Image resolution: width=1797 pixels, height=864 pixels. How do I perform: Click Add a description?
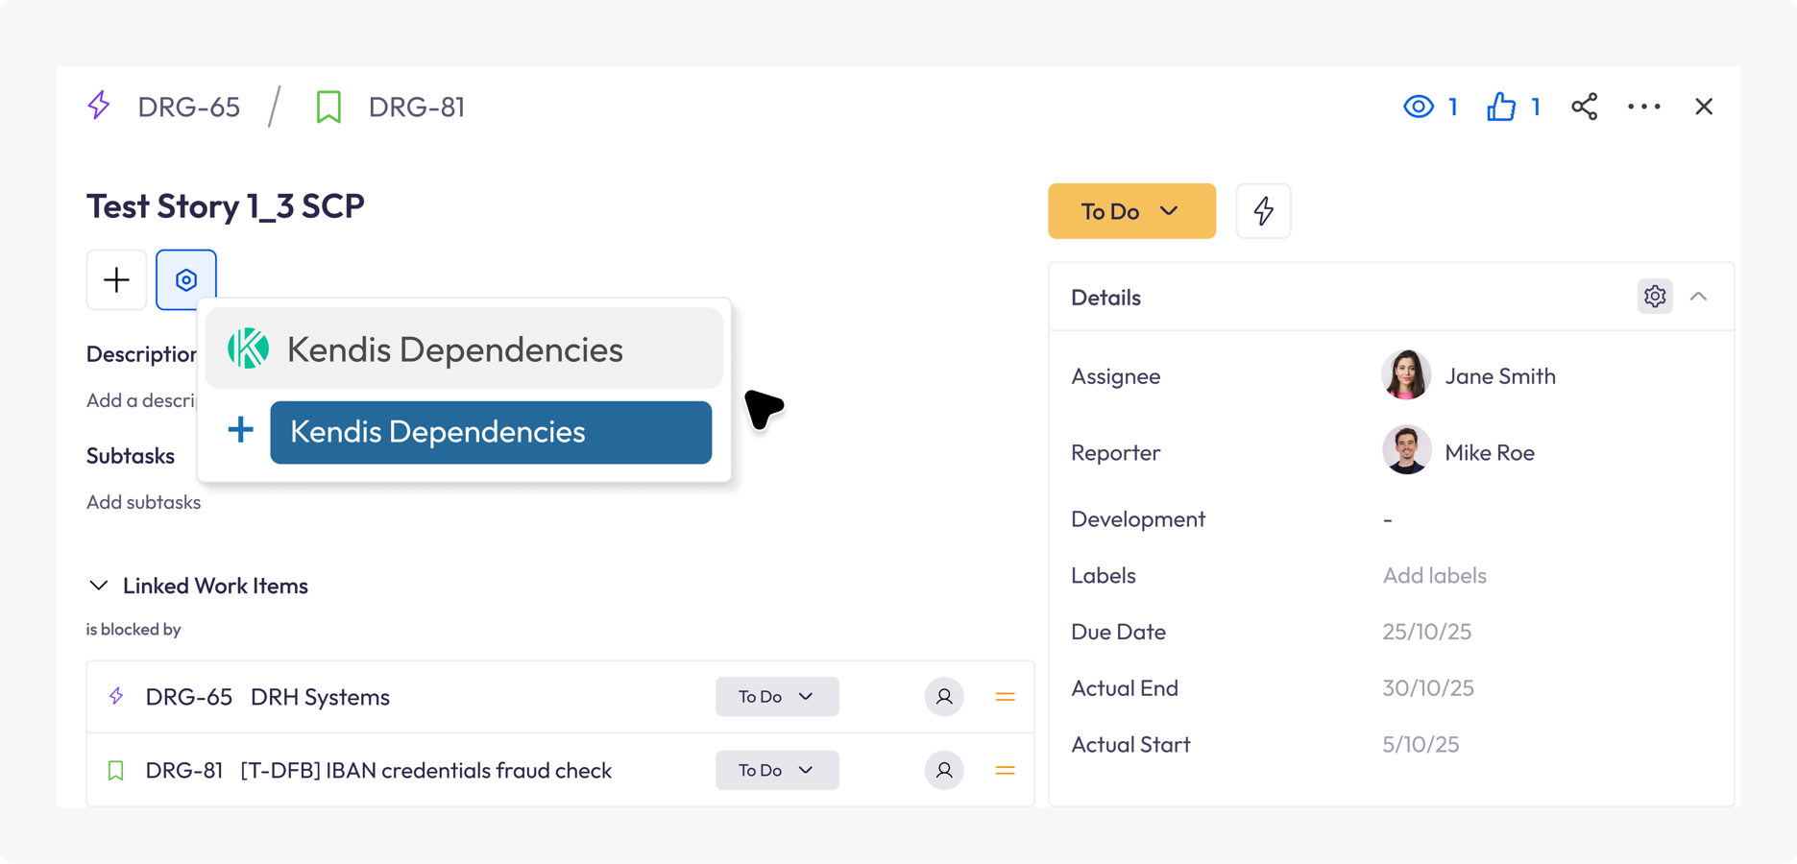(x=142, y=400)
